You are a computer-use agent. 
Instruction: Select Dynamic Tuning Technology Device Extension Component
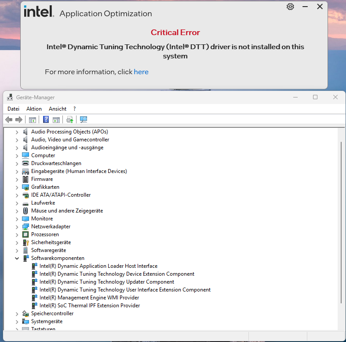tap(117, 274)
